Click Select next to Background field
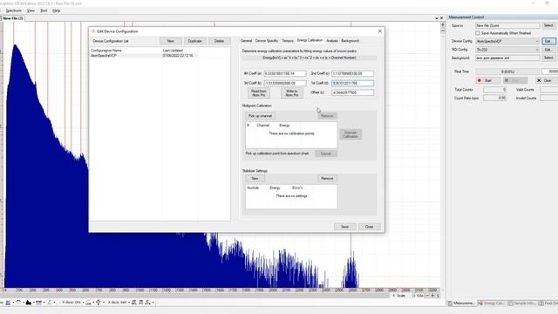Image resolution: width=558 pixels, height=314 pixels. [x=548, y=58]
